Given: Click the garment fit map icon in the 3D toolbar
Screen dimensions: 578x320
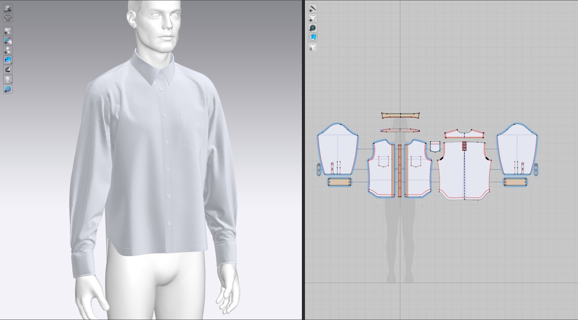Looking at the screenshot, I should tap(8, 17).
